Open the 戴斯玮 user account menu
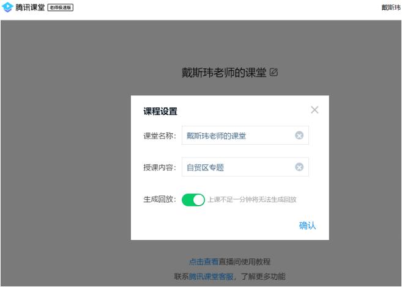 (390, 7)
